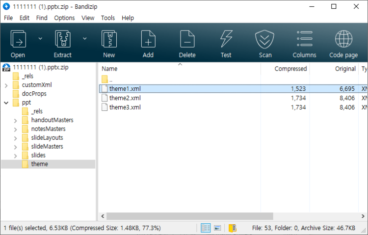Minimize the Bandizip window
This screenshot has width=368, height=235.
pyautogui.click(x=312, y=6)
